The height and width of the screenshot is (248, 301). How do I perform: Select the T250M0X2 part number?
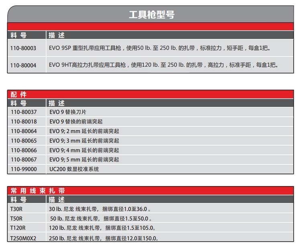tap(23, 238)
